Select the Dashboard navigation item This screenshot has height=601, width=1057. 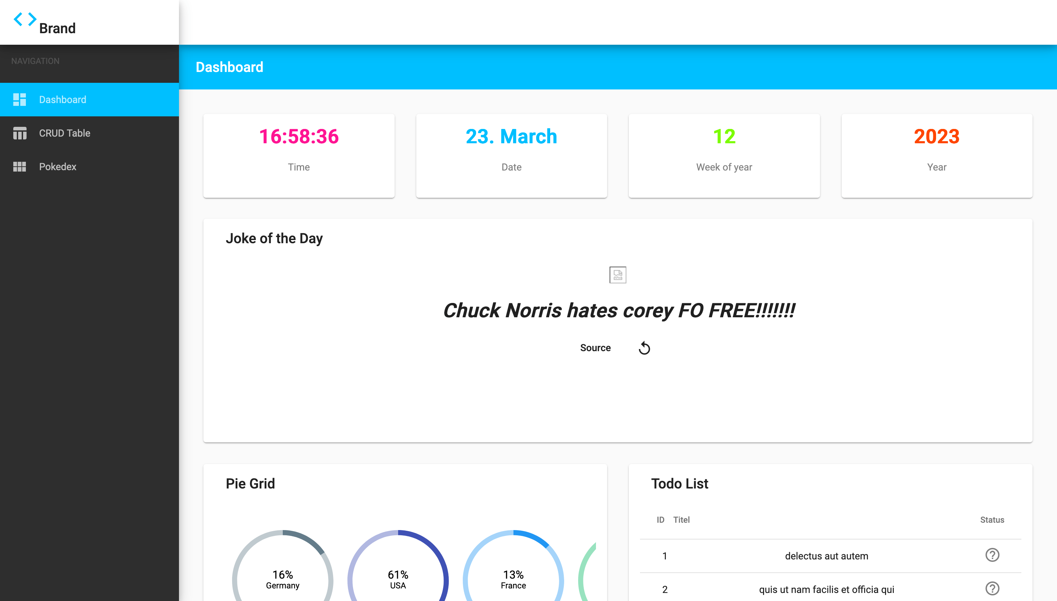(x=63, y=100)
